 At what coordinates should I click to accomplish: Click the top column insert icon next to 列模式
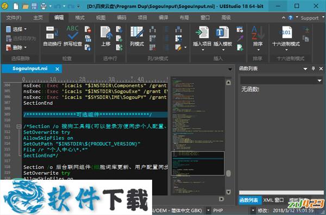pos(153,29)
